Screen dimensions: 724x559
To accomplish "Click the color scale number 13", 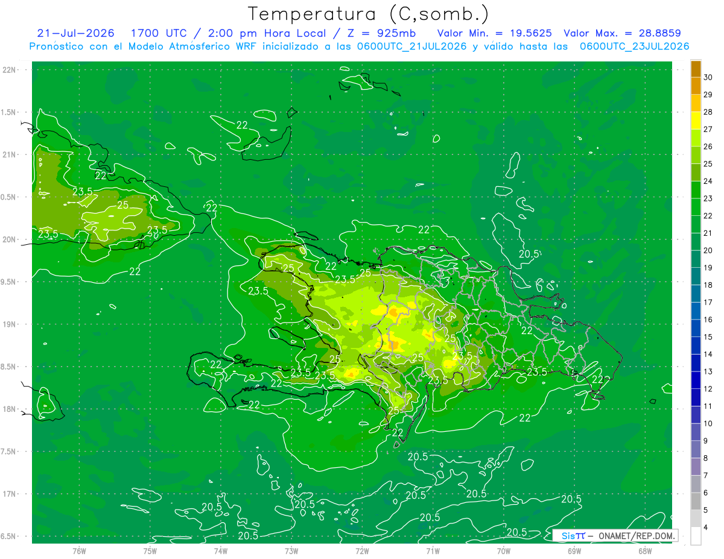I will coord(708,371).
